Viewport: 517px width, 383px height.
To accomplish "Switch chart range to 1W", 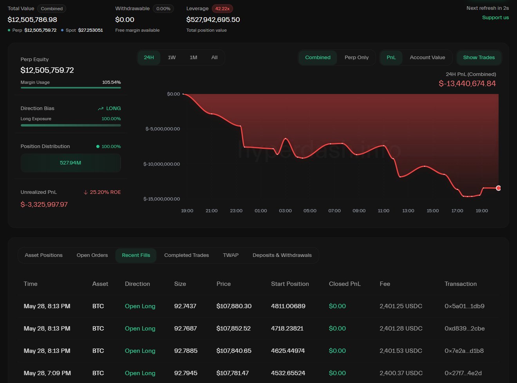I will (x=172, y=58).
